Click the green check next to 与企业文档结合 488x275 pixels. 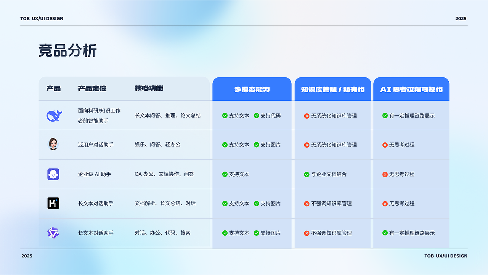(x=307, y=174)
